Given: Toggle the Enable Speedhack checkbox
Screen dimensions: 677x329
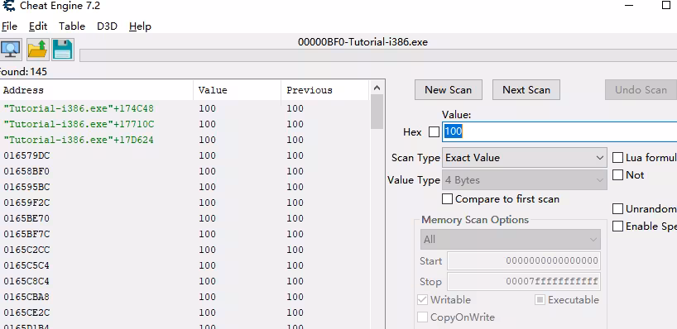Looking at the screenshot, I should point(618,226).
